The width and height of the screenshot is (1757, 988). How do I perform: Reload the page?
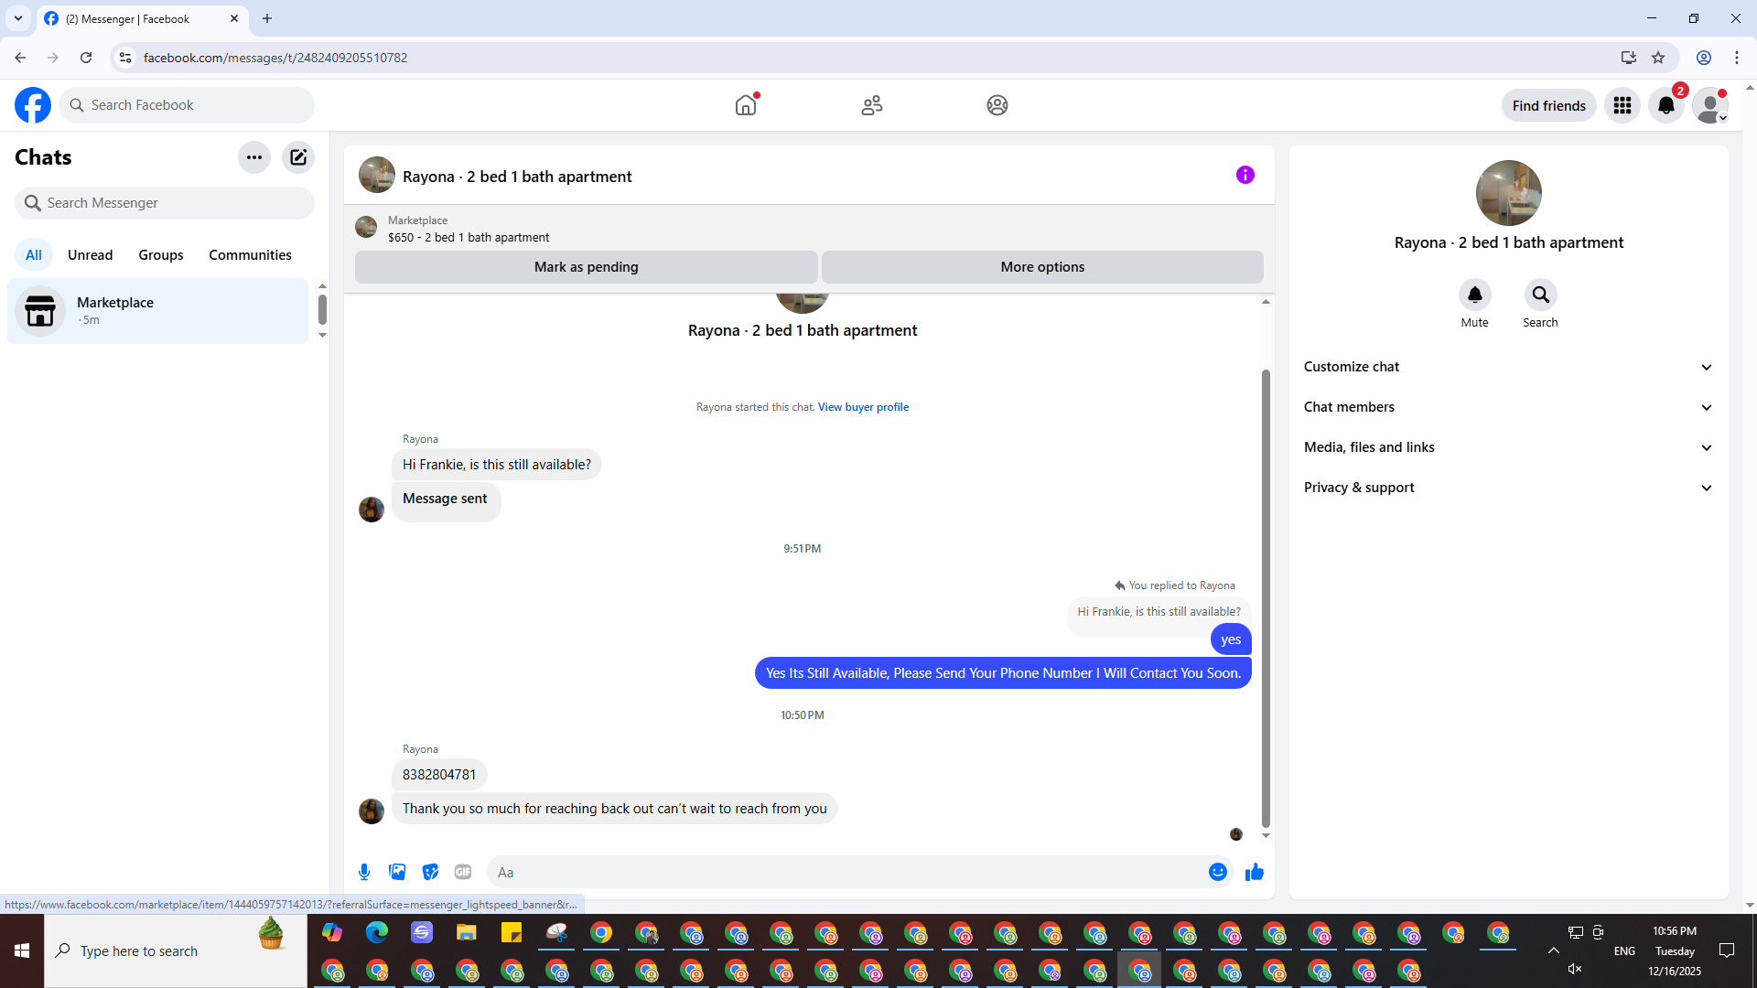86,58
